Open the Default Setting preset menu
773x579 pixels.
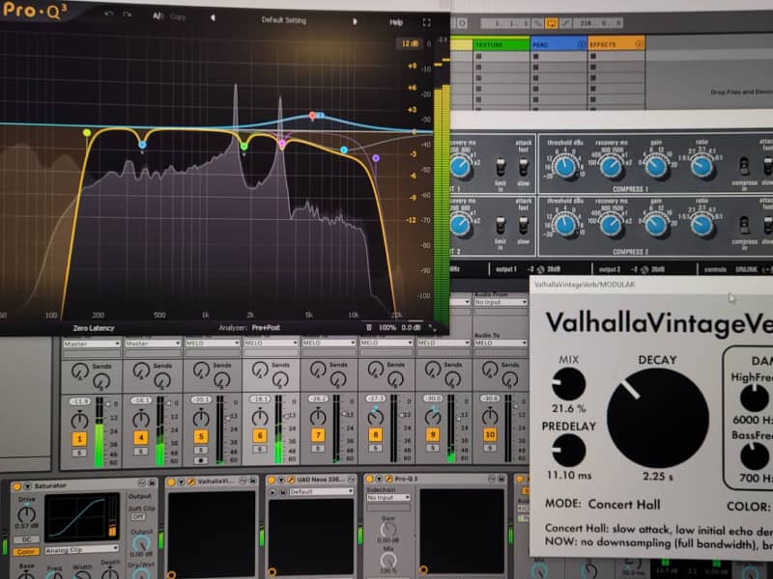(284, 20)
